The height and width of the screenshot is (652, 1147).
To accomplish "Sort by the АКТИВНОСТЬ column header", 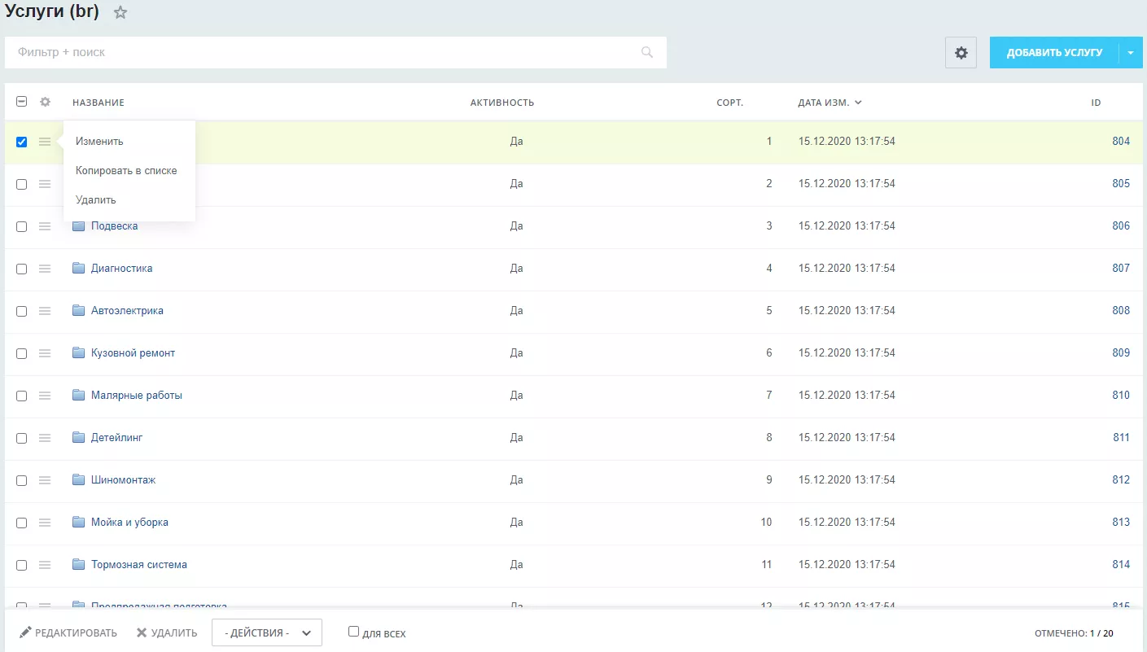I will pos(502,103).
